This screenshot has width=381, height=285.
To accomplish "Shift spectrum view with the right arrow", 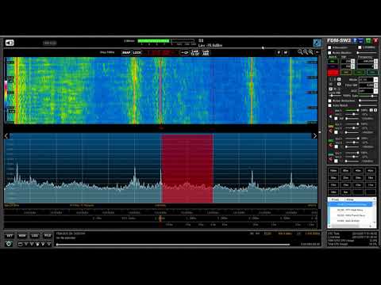I will [x=315, y=136].
